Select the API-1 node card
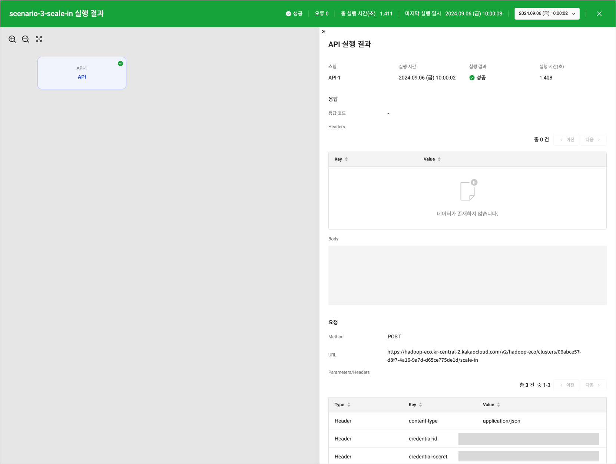 pyautogui.click(x=82, y=73)
